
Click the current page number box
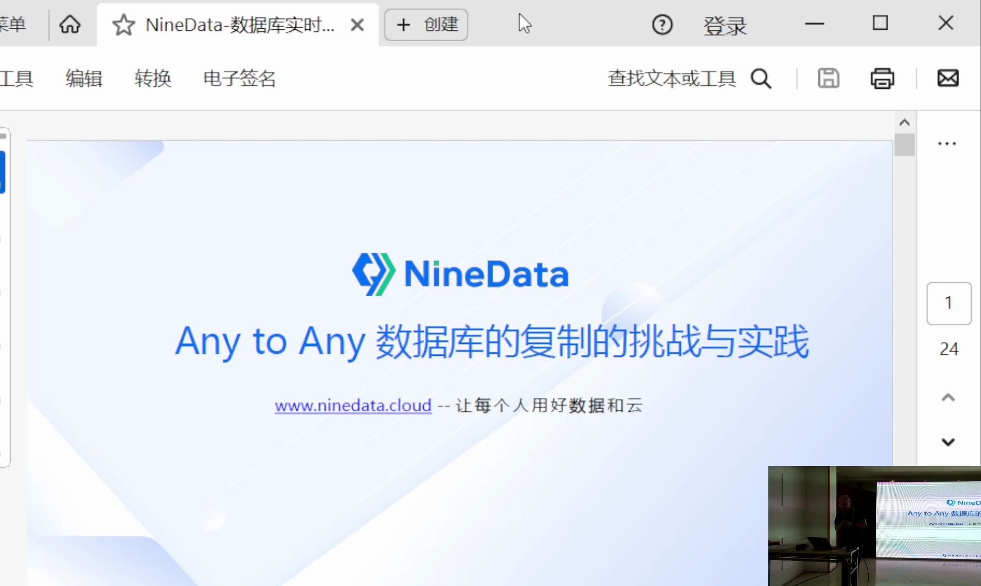click(949, 303)
